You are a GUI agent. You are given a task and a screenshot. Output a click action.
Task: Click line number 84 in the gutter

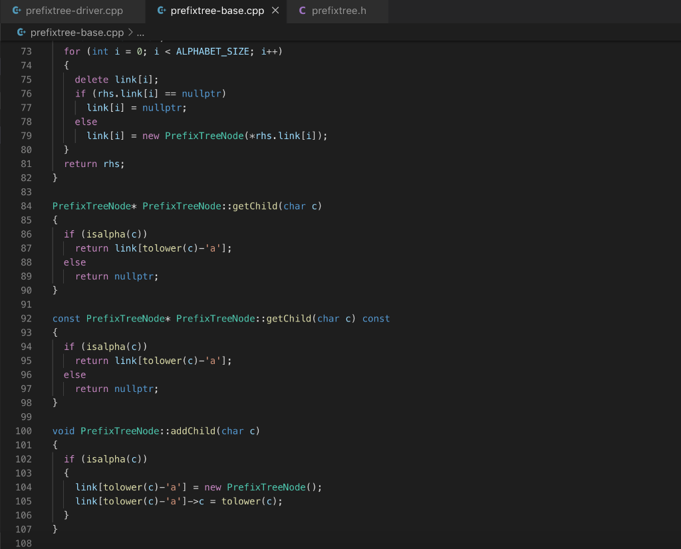[x=26, y=206]
